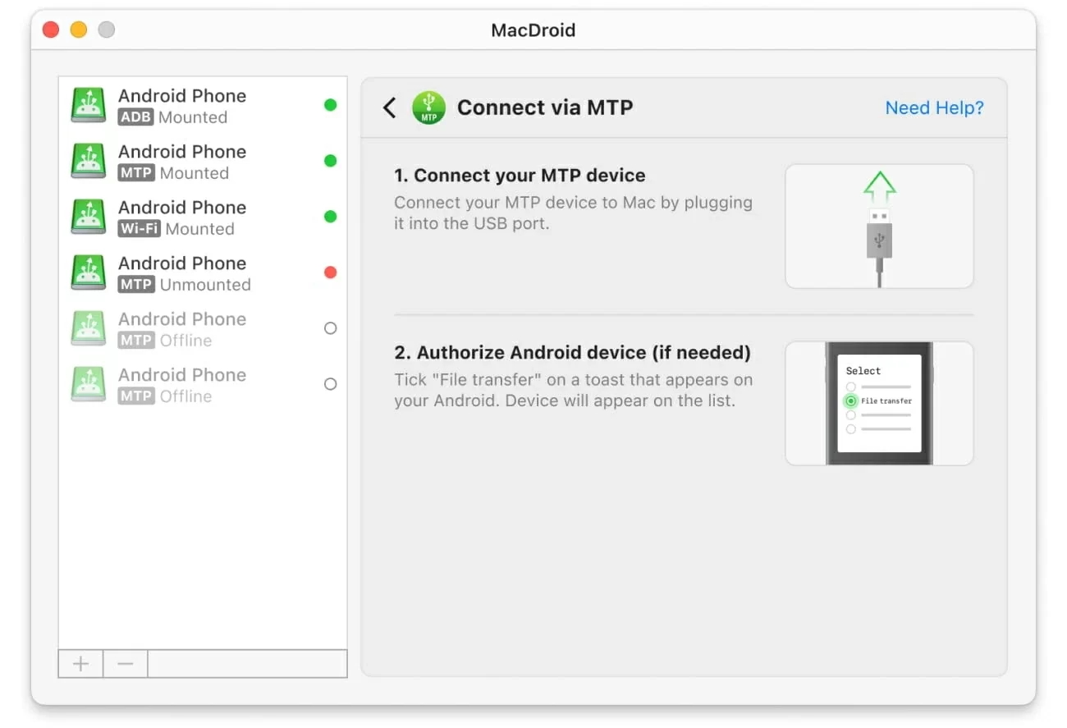Select the Android Phone Wi-Fi Mounted entry
This screenshot has width=1067, height=728.
[x=182, y=216]
